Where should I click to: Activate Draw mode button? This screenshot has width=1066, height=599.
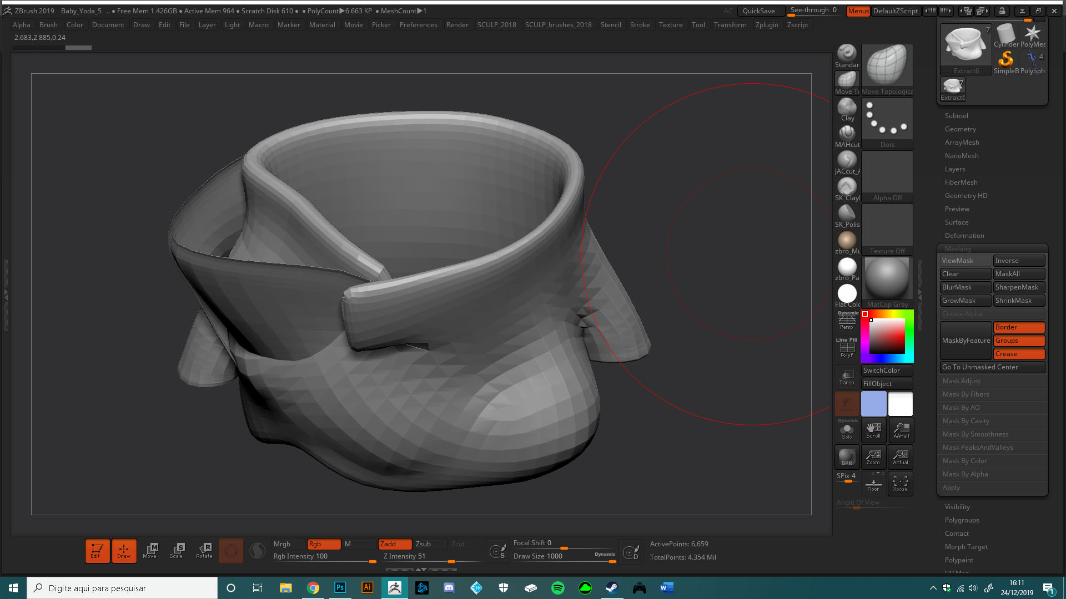click(x=124, y=550)
